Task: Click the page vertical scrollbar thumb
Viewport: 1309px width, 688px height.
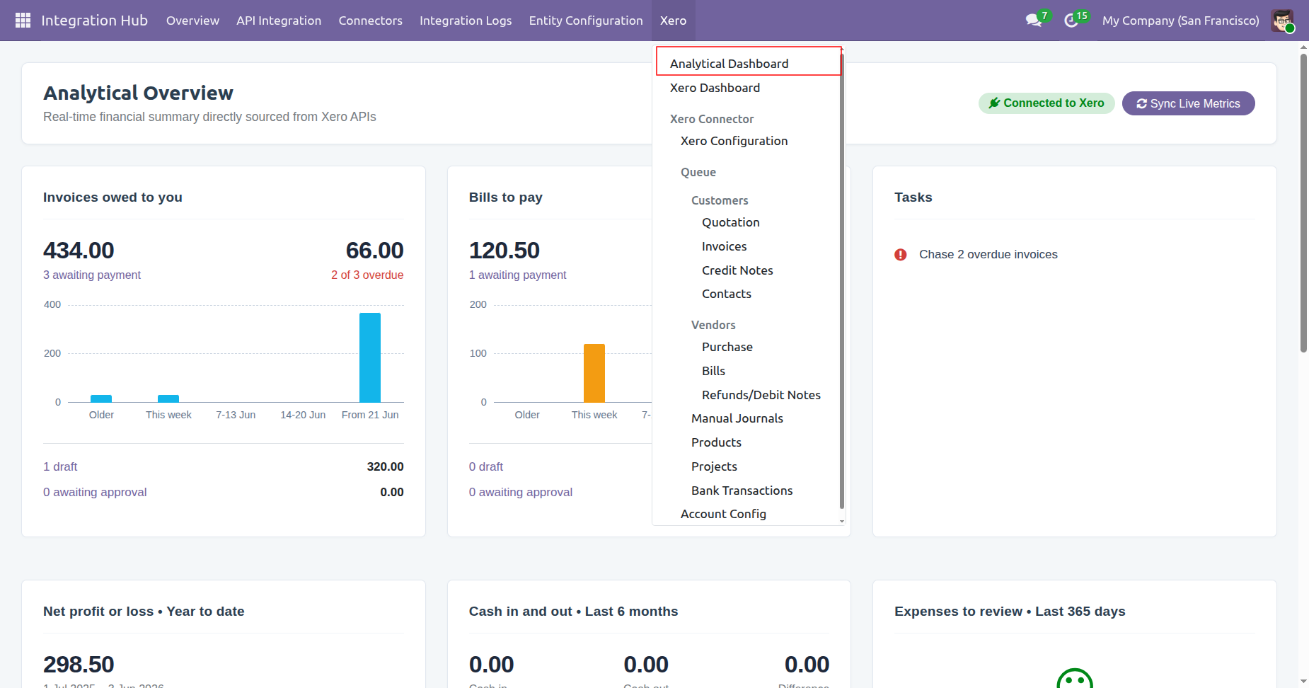Action: [1303, 203]
